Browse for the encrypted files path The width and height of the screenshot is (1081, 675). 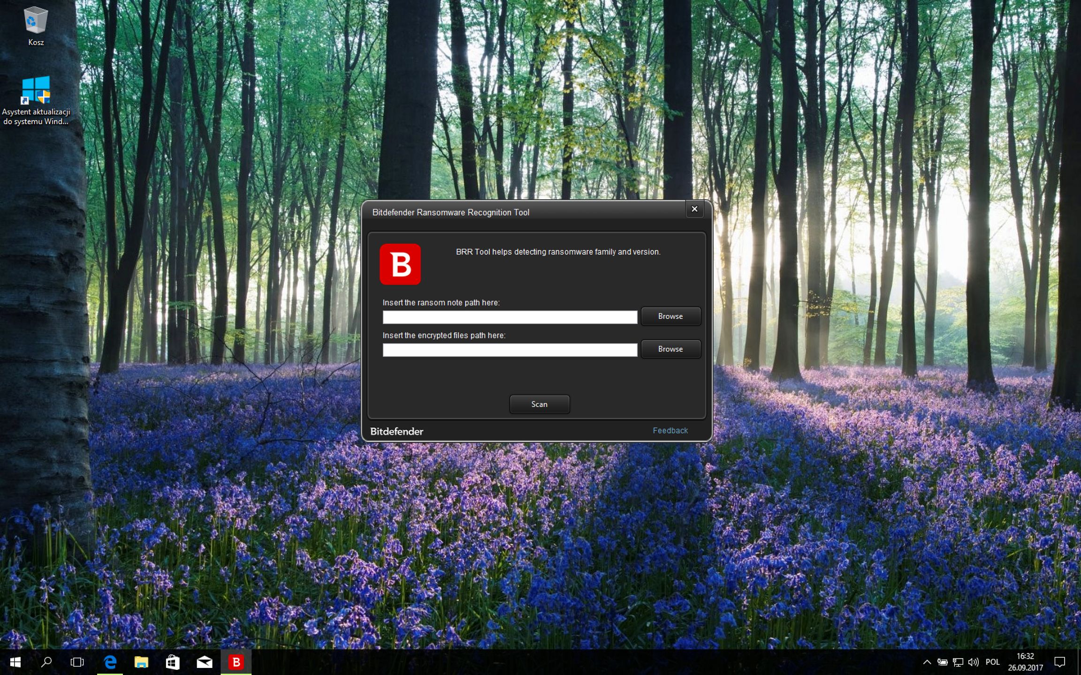click(x=670, y=349)
